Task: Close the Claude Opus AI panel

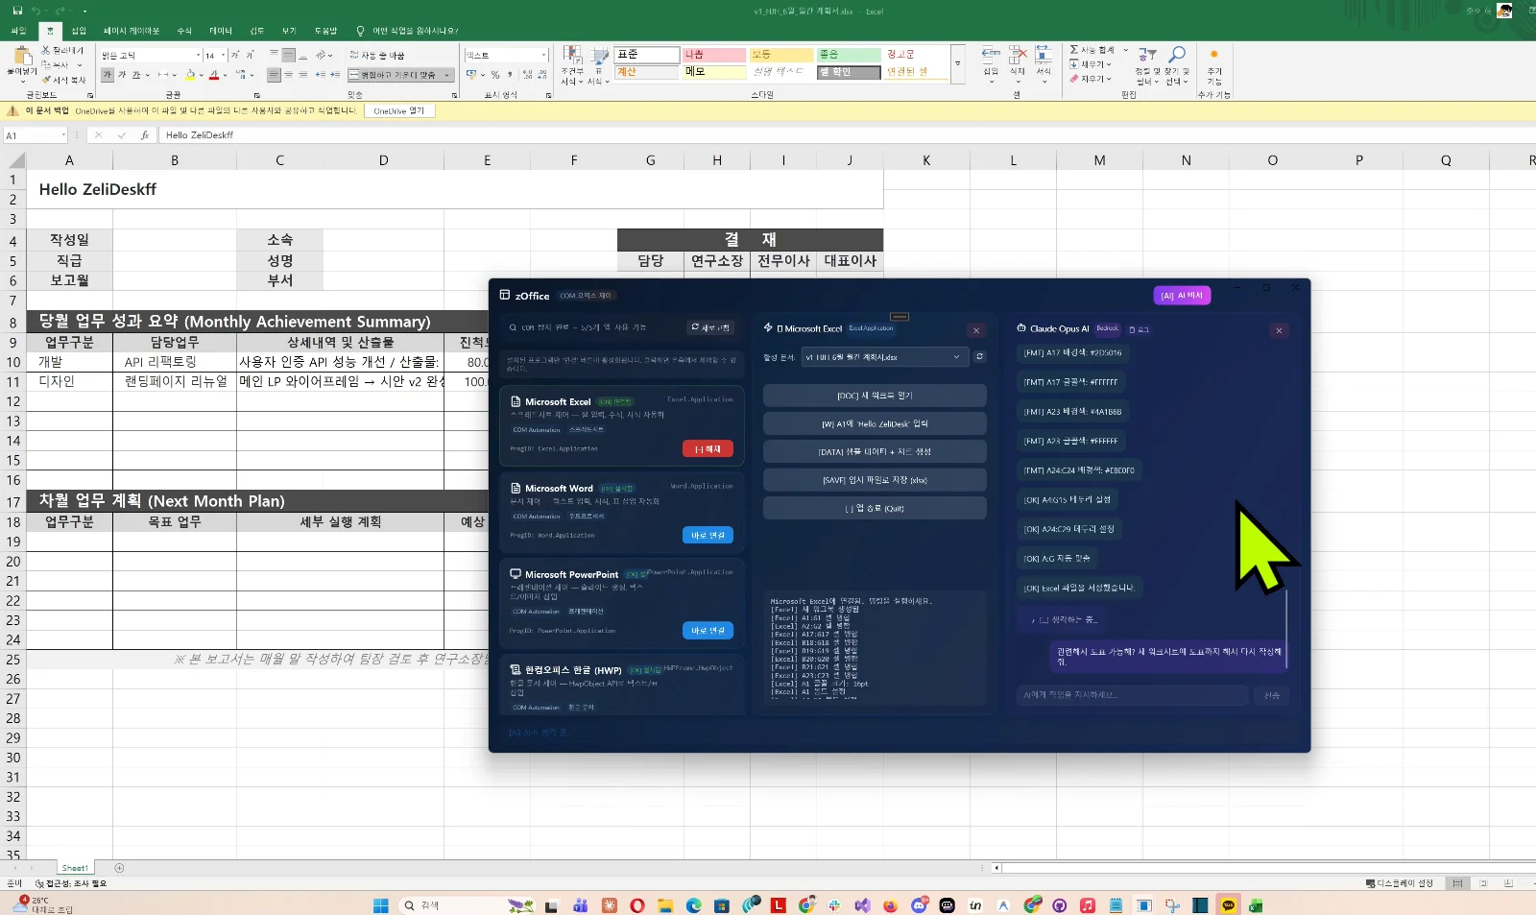Action: pyautogui.click(x=1279, y=330)
